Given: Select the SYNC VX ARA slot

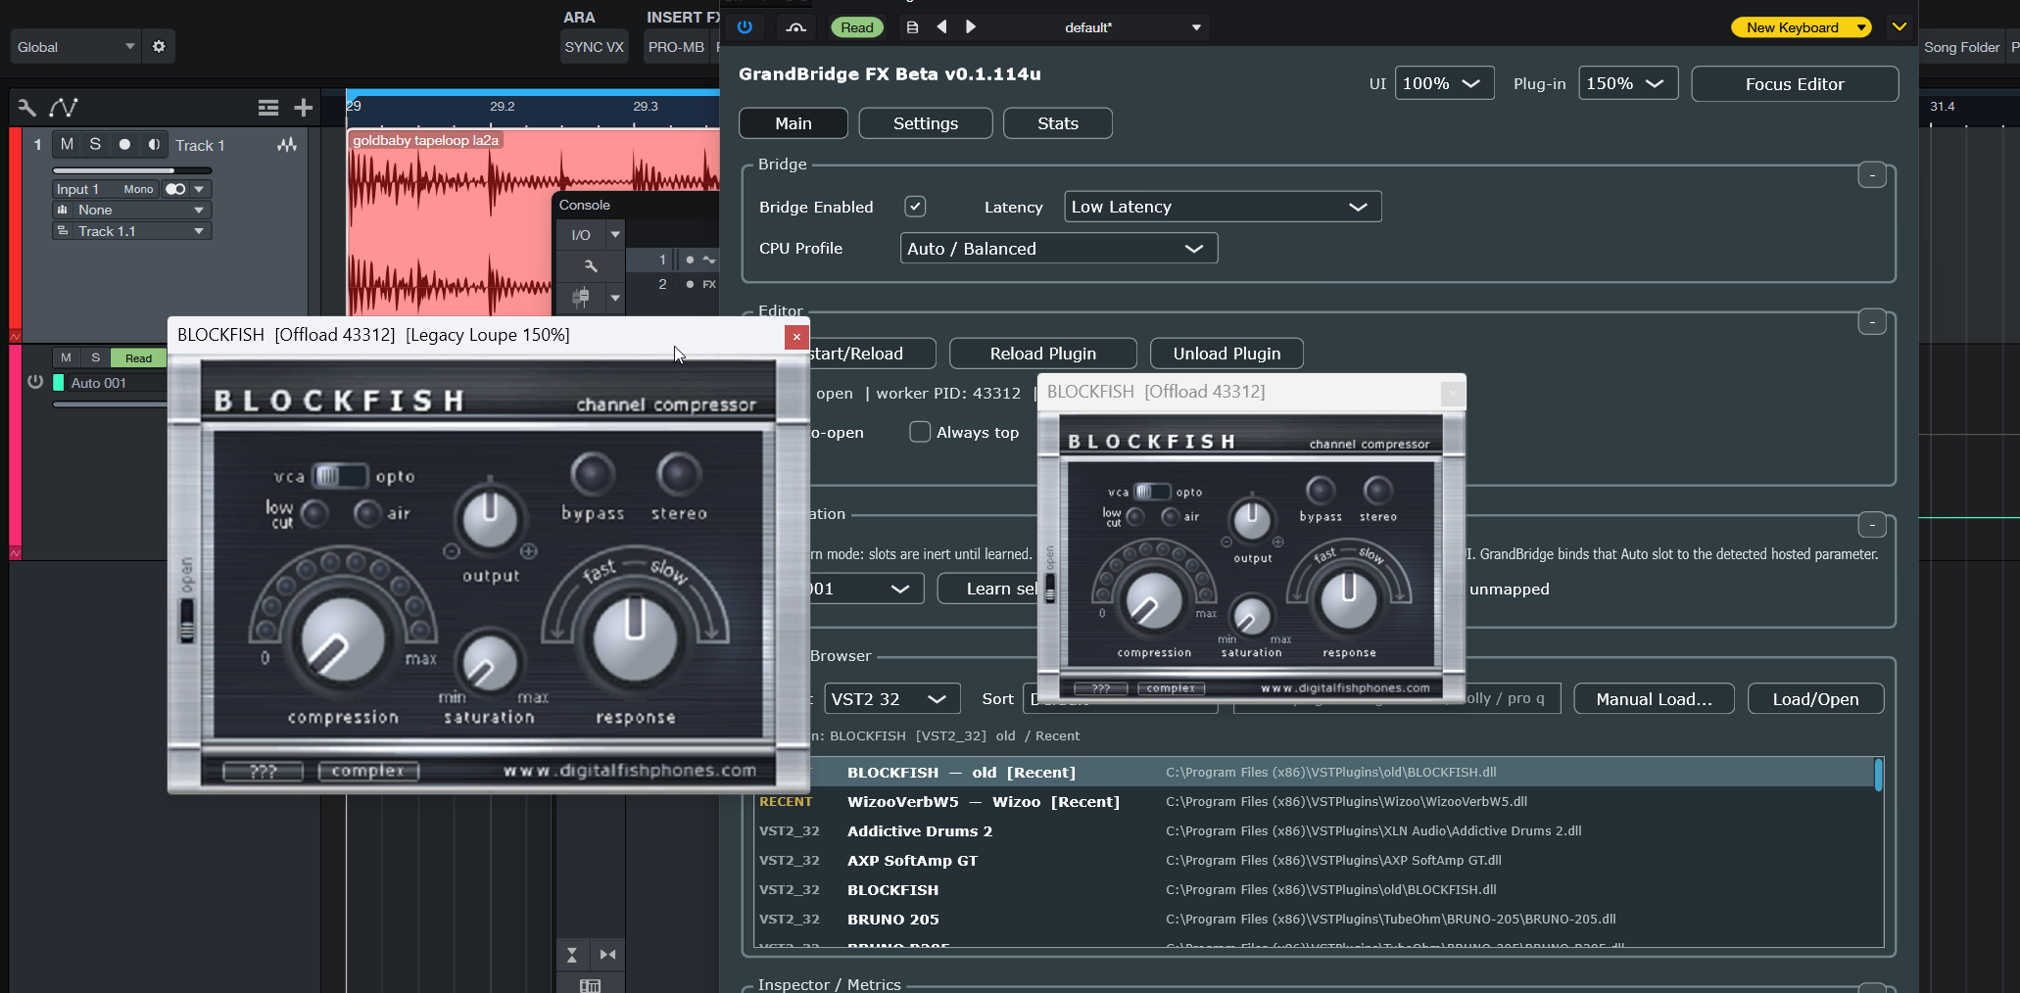Looking at the screenshot, I should point(594,47).
